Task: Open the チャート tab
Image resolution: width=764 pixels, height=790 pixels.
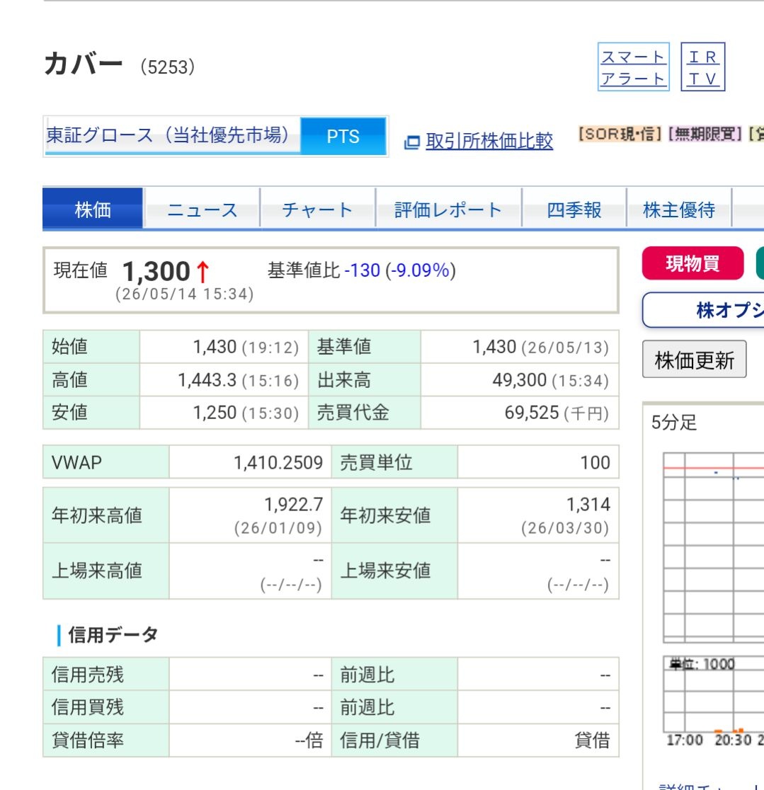Action: 317,209
